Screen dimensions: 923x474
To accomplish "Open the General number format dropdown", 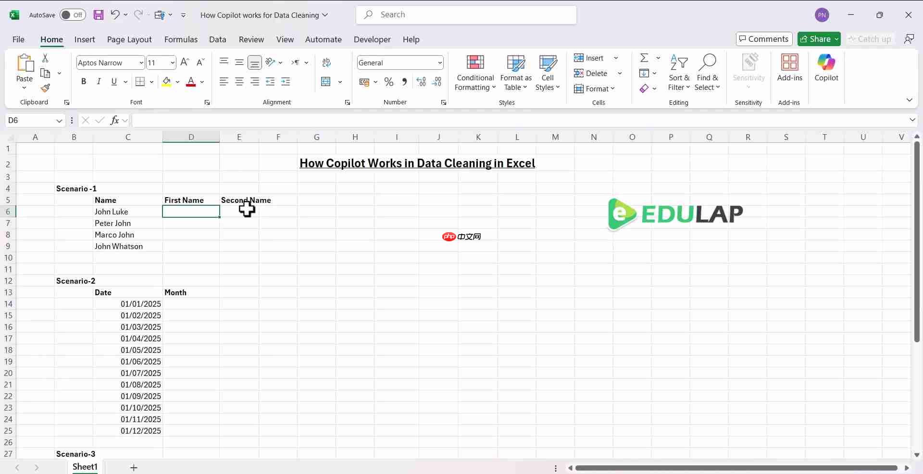I will [x=439, y=62].
